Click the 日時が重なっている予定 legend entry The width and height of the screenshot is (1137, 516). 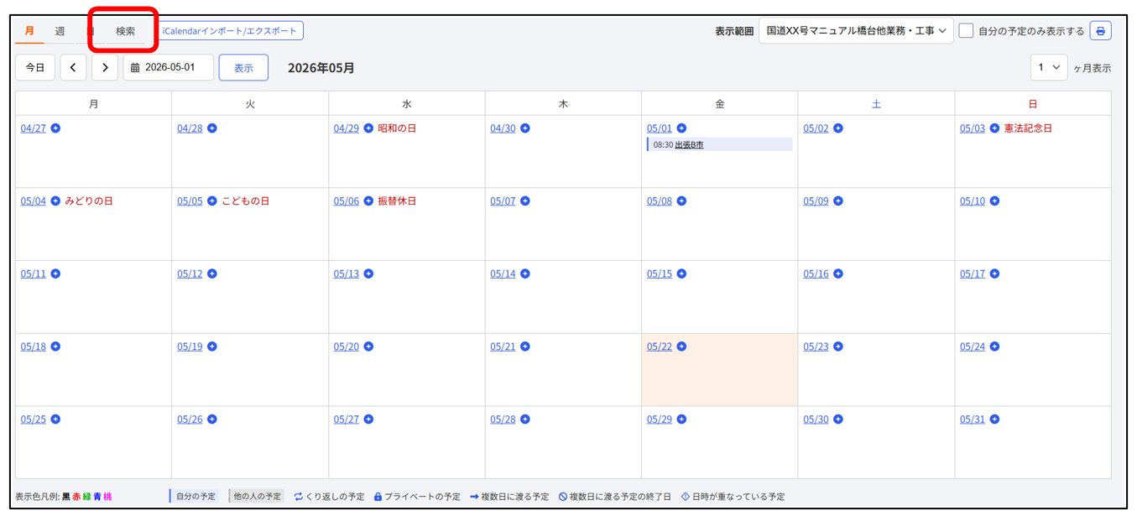[733, 497]
